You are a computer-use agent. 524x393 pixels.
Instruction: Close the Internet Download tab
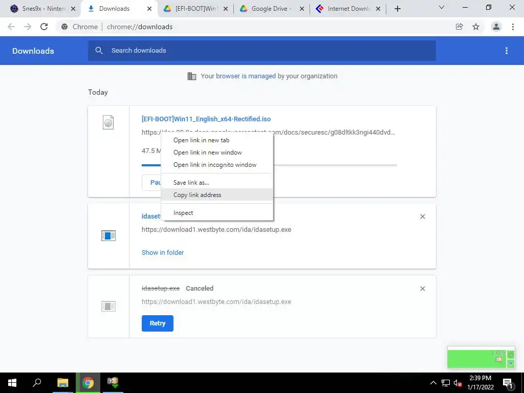tap(378, 9)
